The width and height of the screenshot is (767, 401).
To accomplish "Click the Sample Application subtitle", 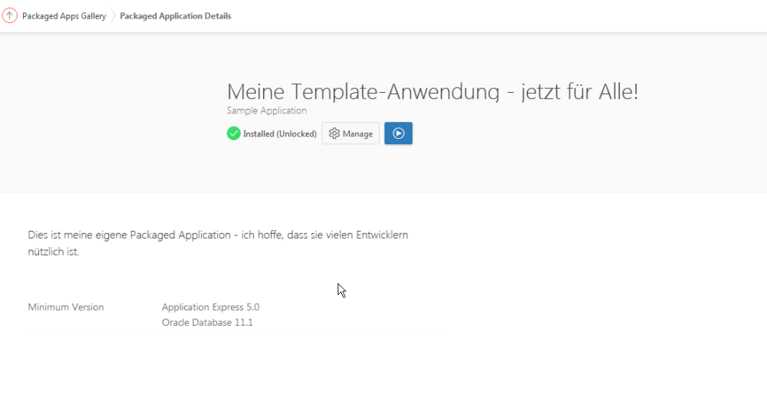I will coord(267,110).
